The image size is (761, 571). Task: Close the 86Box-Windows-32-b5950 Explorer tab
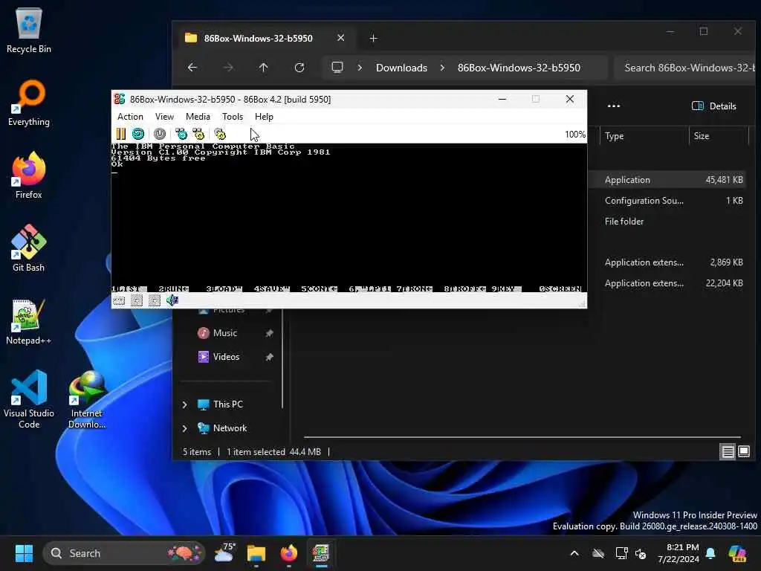coord(340,38)
